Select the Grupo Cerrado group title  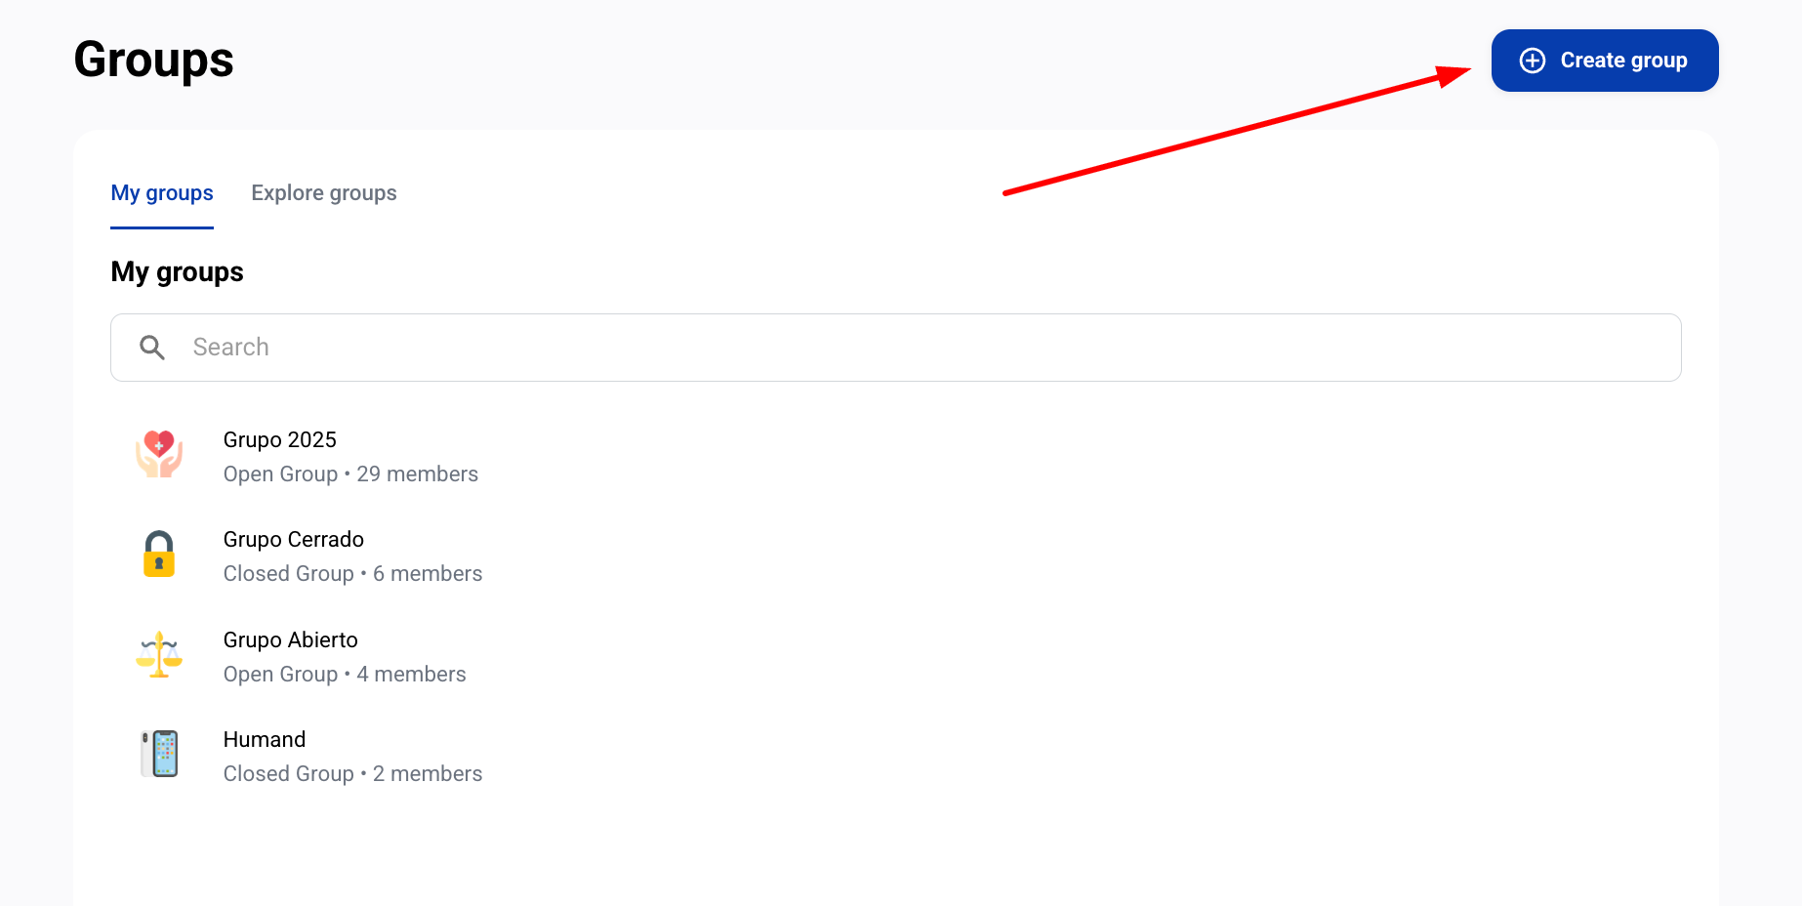point(294,540)
